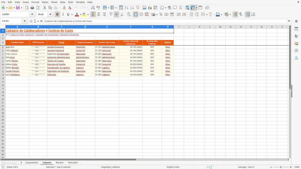Click the Insert Hyperlink icon
This screenshot has width=301, height=169.
[x=170, y=8]
